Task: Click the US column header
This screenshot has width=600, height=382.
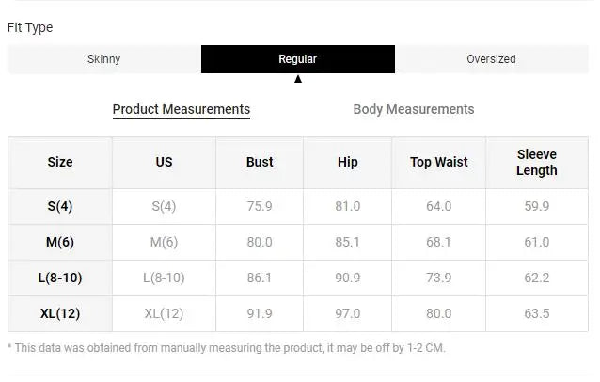Action: (x=164, y=162)
